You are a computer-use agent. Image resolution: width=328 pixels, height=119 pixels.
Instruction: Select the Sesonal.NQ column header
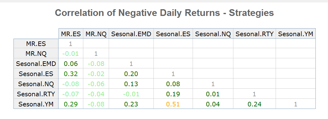point(213,34)
